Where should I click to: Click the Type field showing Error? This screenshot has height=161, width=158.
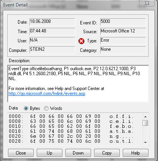[123, 41]
